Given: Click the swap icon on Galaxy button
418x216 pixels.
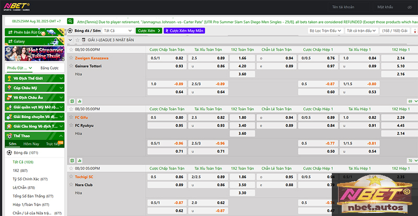Looking at the screenshot, I should coord(9,41).
